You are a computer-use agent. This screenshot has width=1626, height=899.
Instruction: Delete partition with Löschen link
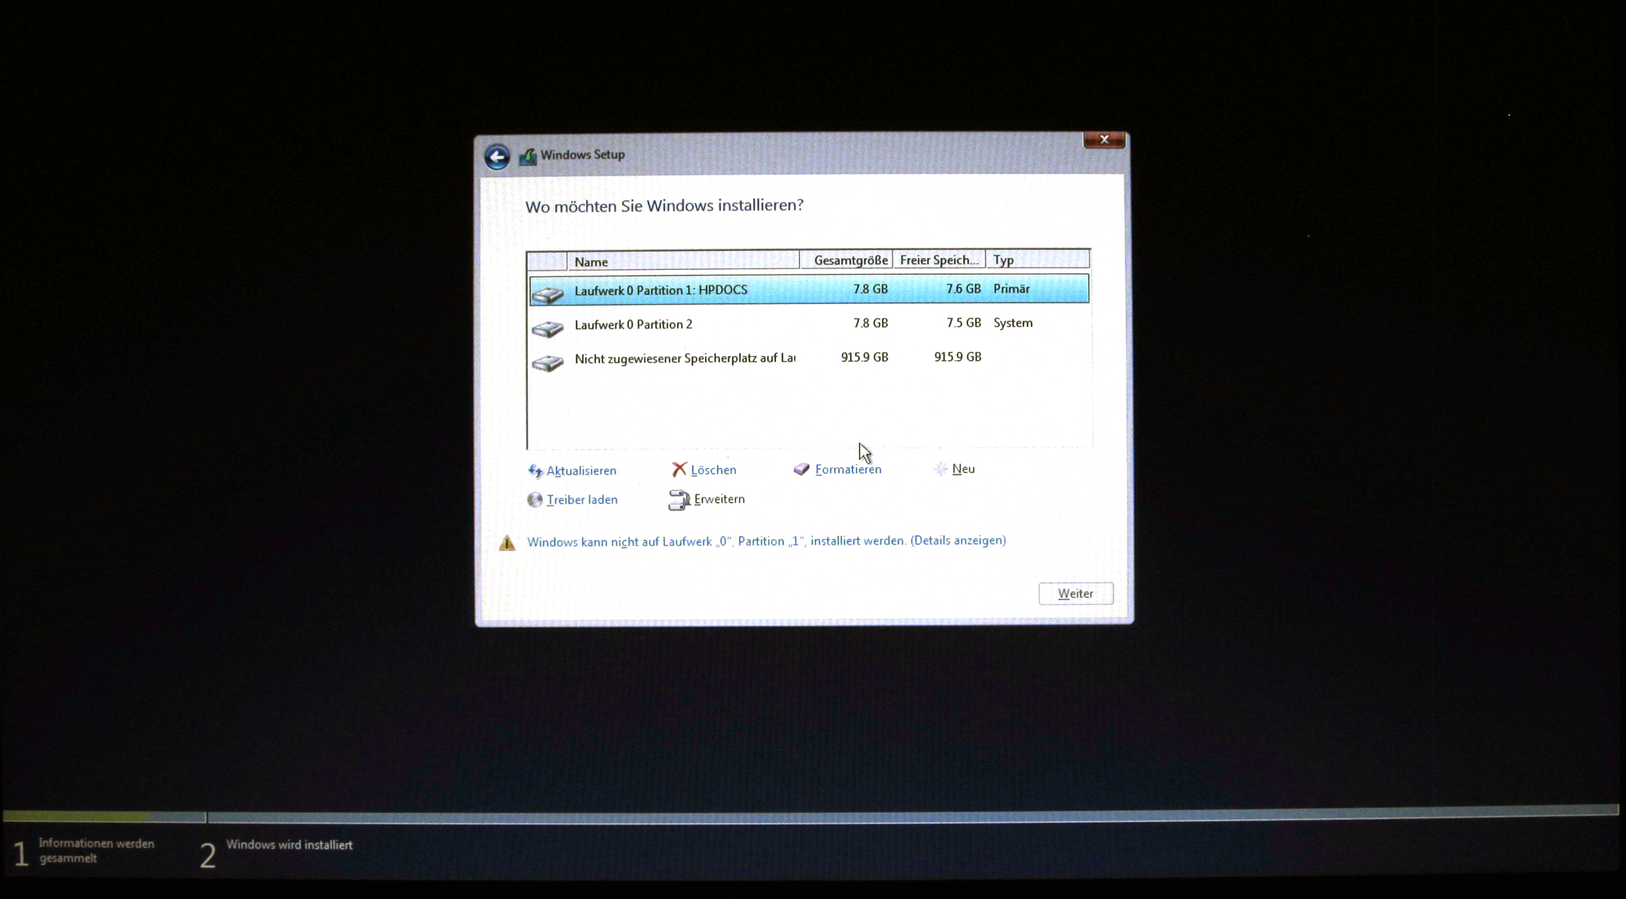pyautogui.click(x=714, y=470)
